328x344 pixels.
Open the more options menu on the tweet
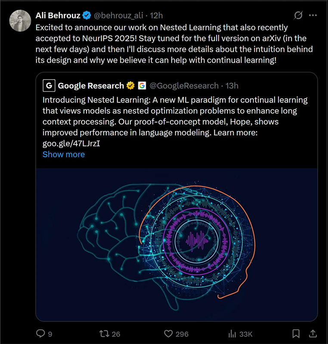pyautogui.click(x=313, y=14)
